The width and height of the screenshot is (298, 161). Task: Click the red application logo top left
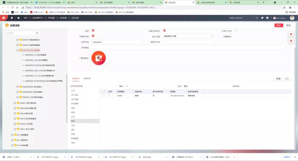tap(4, 18)
